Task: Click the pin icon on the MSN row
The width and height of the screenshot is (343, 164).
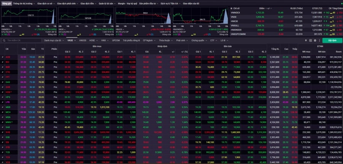Action: tap(3, 117)
